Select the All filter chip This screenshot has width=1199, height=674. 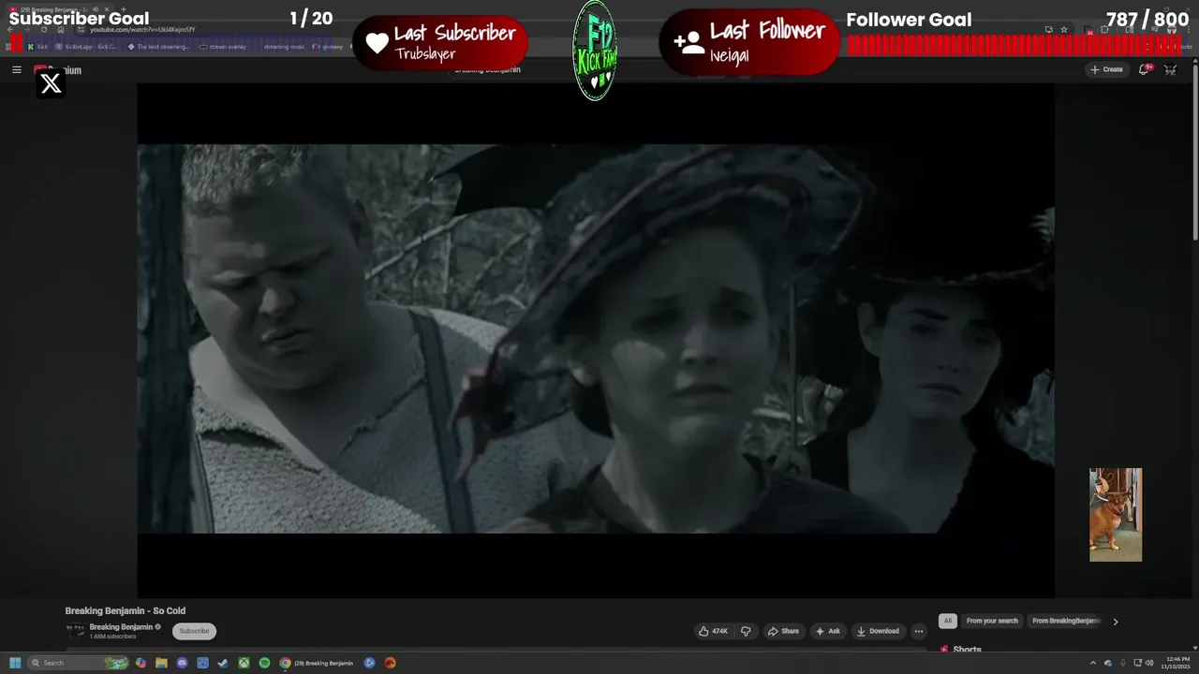coord(948,621)
